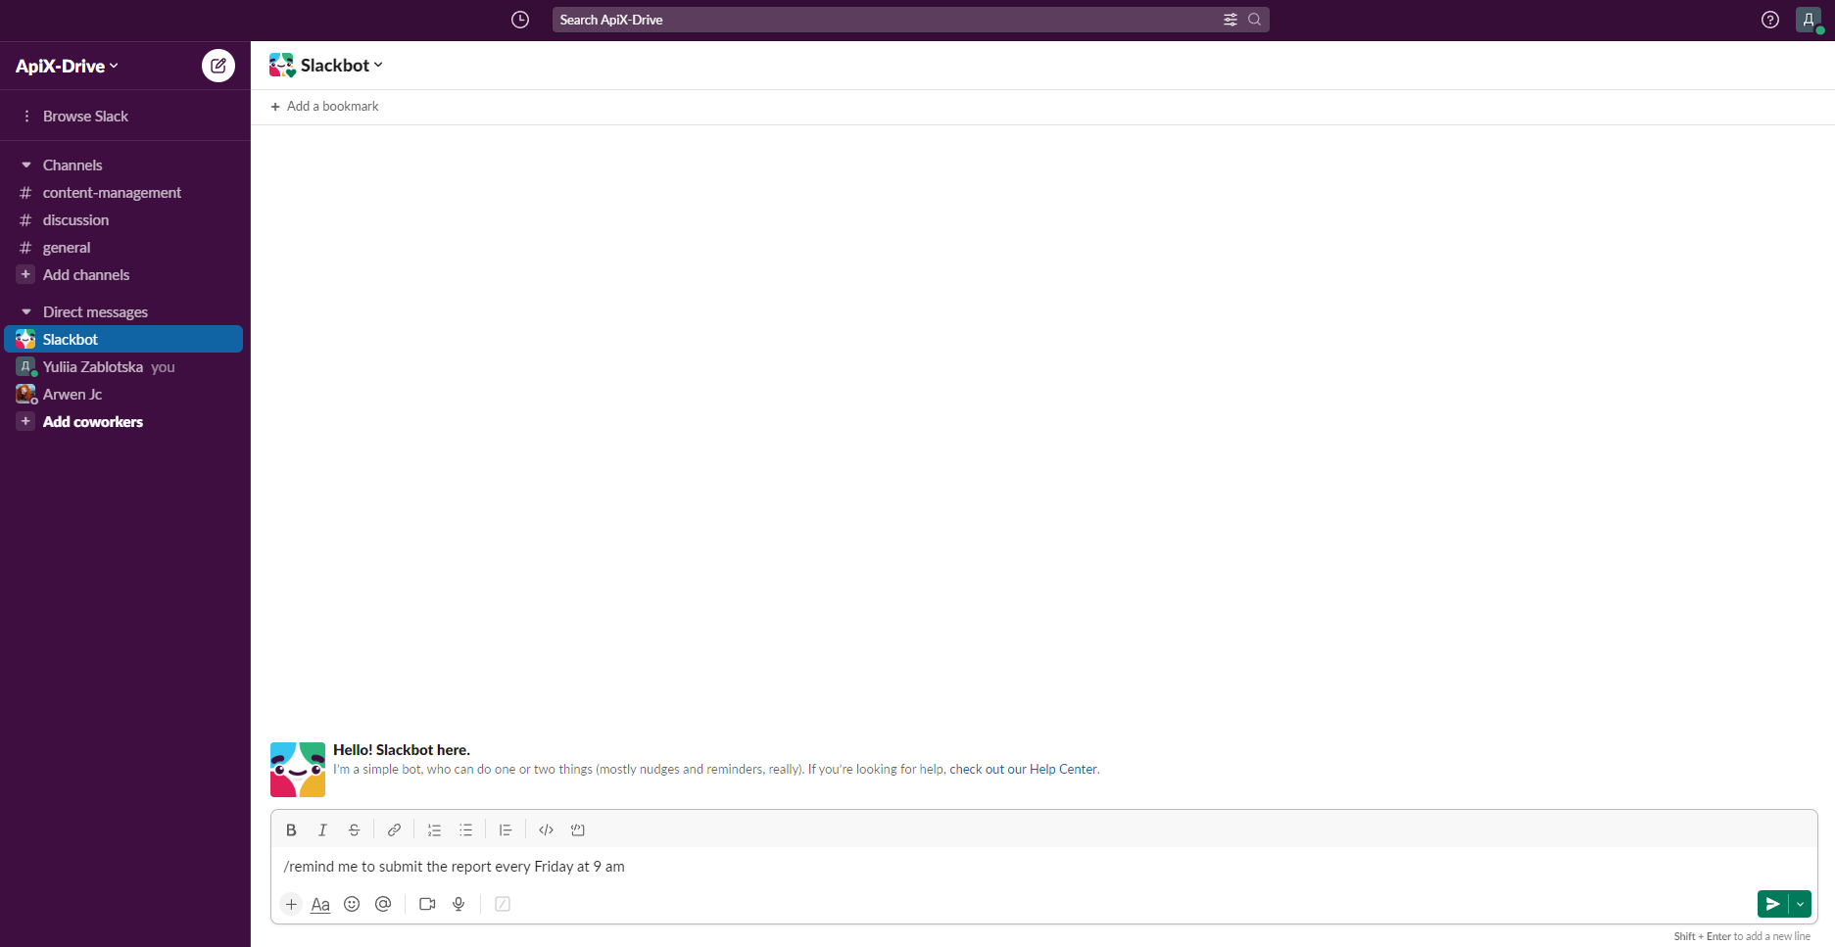
Task: Insert a link using the link icon
Action: pyautogui.click(x=394, y=829)
